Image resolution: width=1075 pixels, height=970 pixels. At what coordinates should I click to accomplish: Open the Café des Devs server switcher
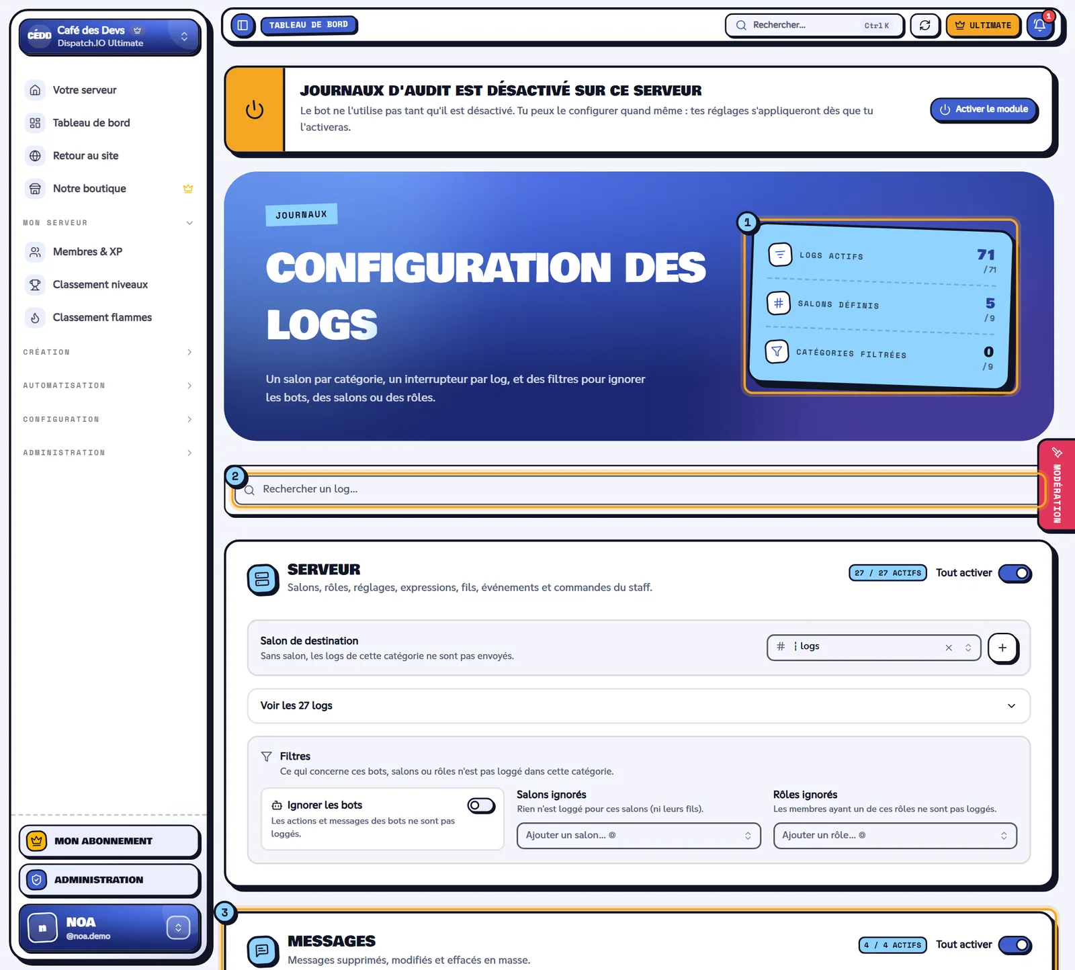[x=110, y=36]
